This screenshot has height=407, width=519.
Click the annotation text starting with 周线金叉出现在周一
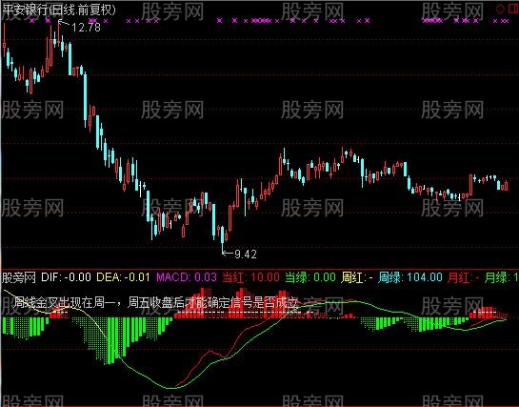(x=155, y=302)
